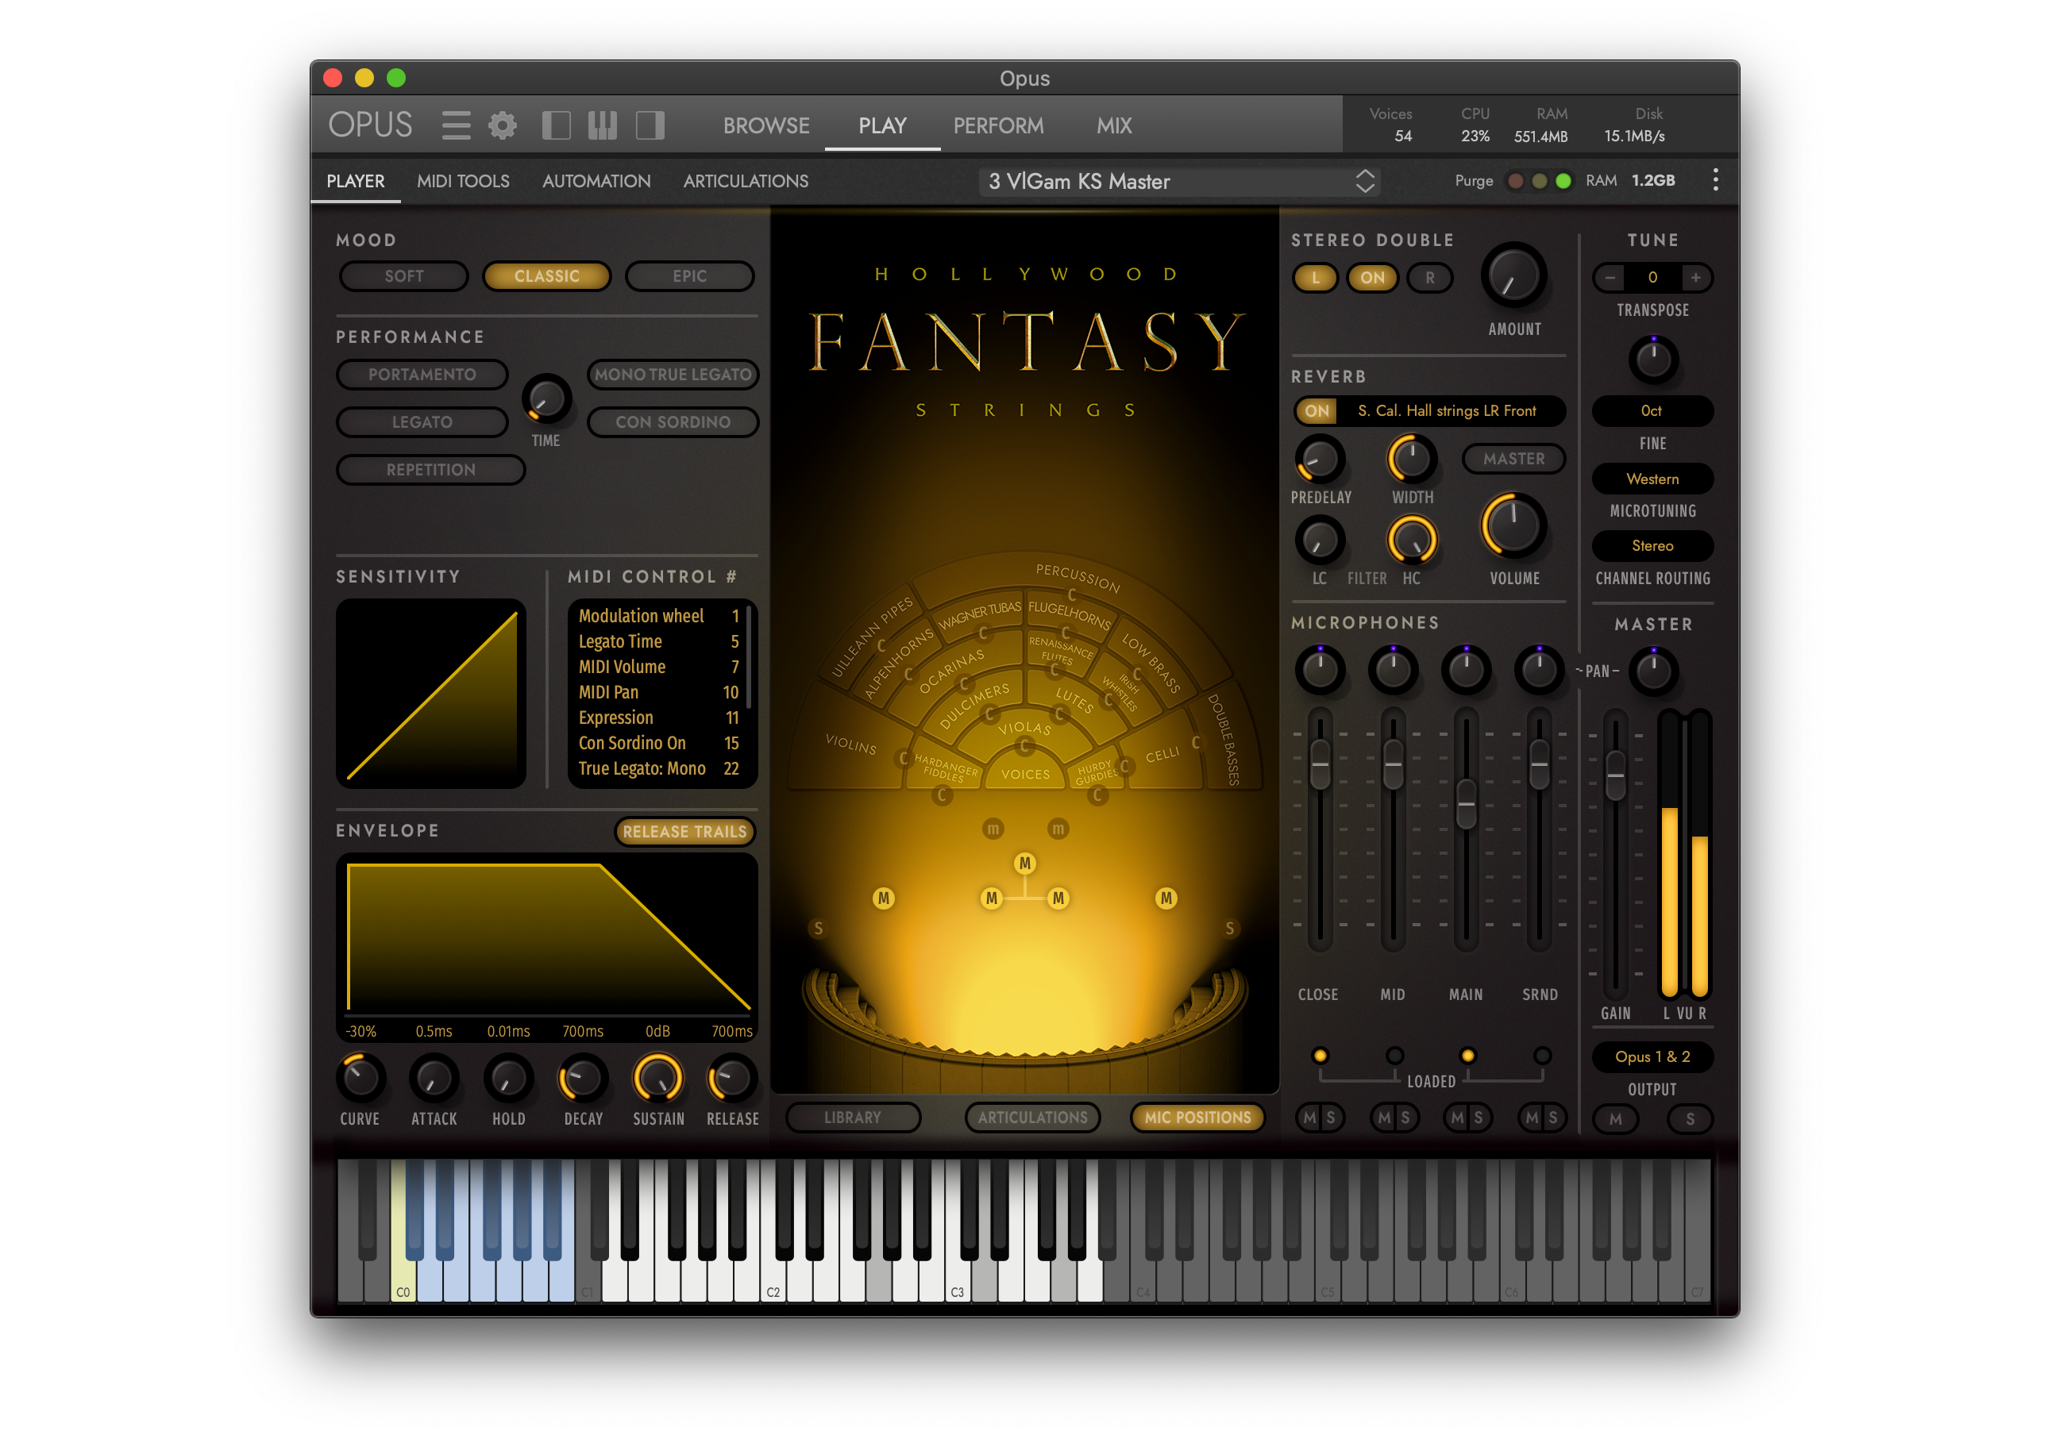Toggle Legato performance mode
This screenshot has width=2051, height=1435.
click(x=422, y=421)
